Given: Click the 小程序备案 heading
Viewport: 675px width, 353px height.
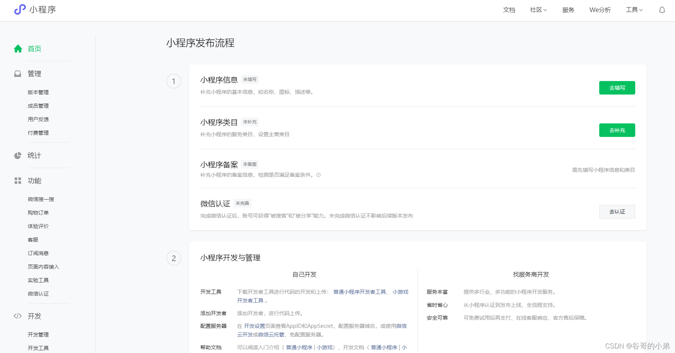Looking at the screenshot, I should [x=219, y=165].
